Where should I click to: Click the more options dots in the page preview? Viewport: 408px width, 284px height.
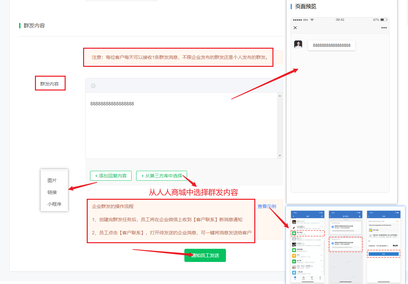384,28
